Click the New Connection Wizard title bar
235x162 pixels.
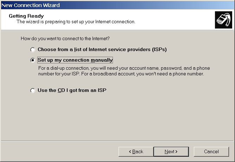106,5
